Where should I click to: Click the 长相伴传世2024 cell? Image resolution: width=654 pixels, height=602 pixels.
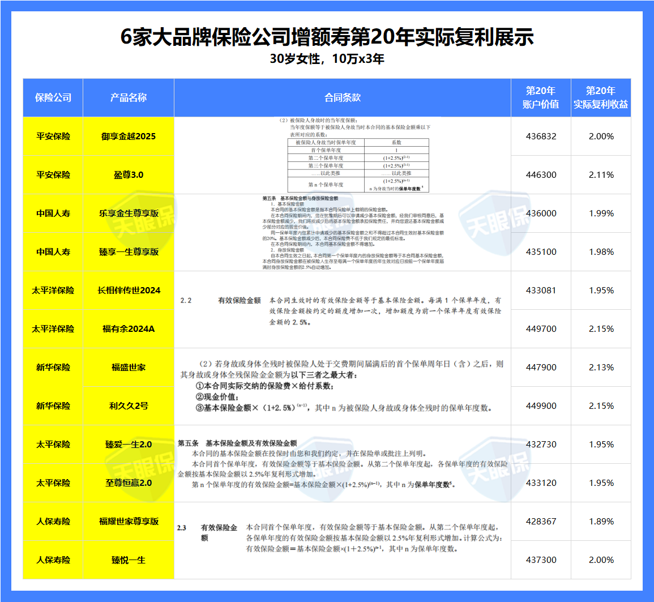pos(128,290)
